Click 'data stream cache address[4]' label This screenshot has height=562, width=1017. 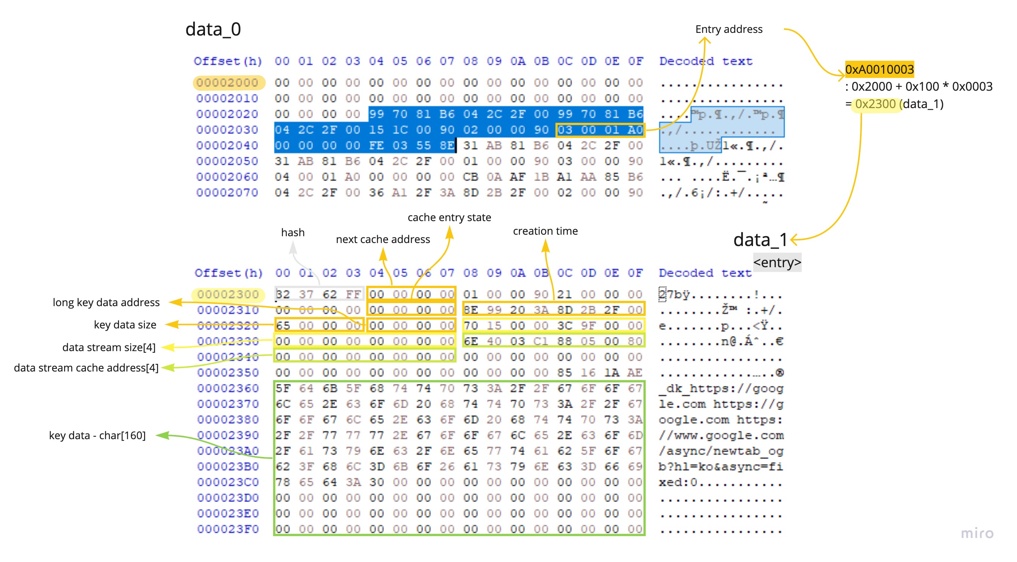click(x=86, y=368)
